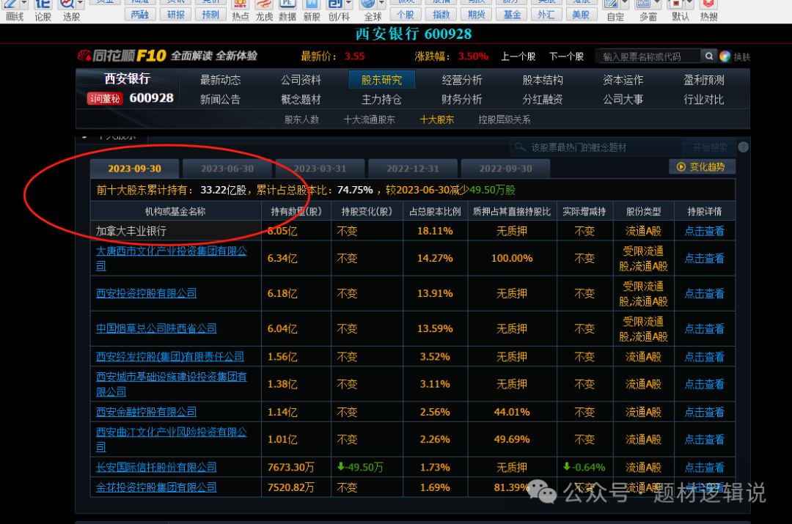This screenshot has height=524, width=792.
Task: Click the stock name or code input field
Action: click(648, 56)
